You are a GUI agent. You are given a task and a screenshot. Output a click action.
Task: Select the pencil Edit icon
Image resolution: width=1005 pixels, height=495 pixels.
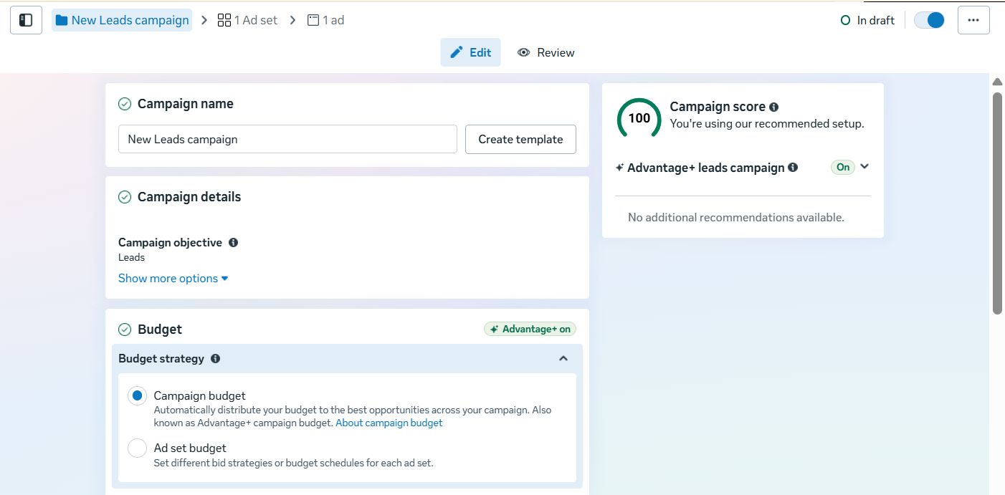point(457,52)
